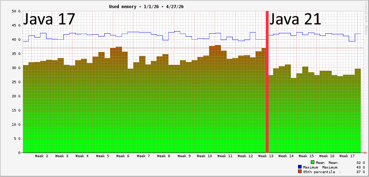Click the '5 G' y-axis label
This screenshot has width=369, height=177.
17,138
